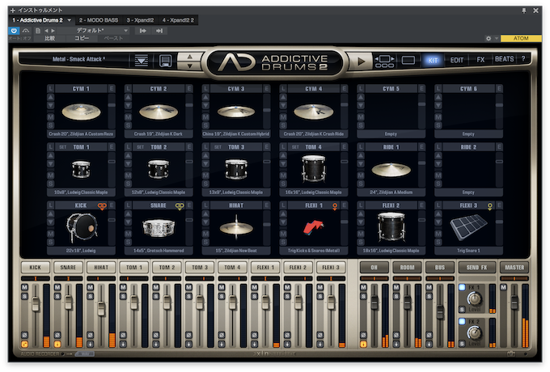This screenshot has height=372, width=550.
Task: Switch to the 3 - Xpand!2 instrument tab
Action: (x=140, y=20)
